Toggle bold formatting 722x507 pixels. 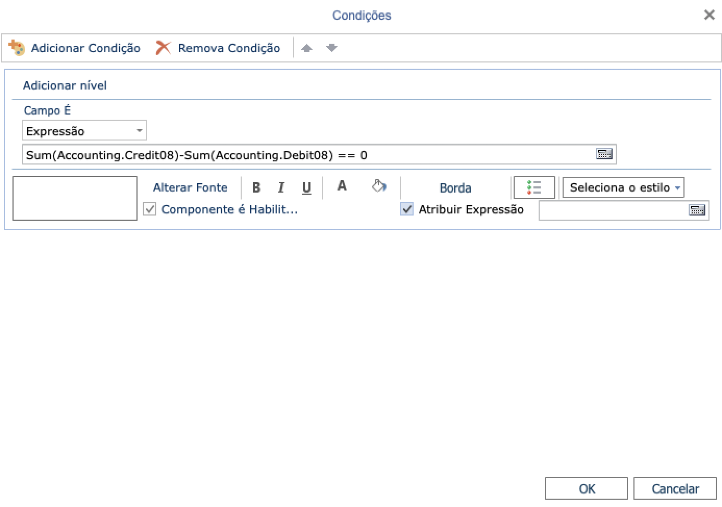(x=256, y=187)
